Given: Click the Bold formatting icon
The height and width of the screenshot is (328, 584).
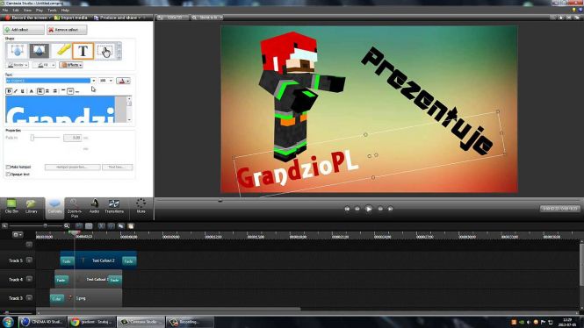Looking at the screenshot, I should [9, 91].
